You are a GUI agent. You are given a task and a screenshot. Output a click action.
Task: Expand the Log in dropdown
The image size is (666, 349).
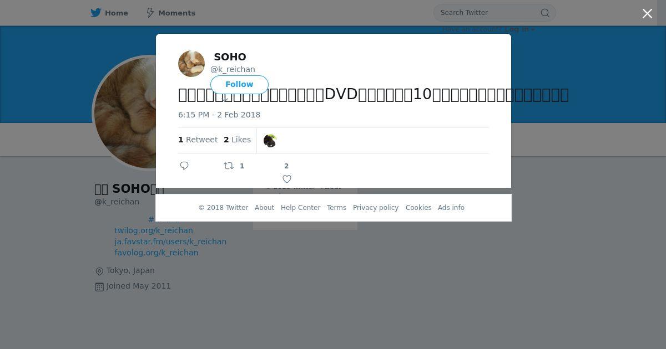point(519,29)
